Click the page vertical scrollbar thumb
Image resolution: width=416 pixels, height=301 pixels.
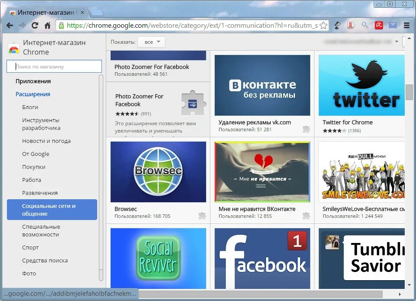(x=409, y=92)
